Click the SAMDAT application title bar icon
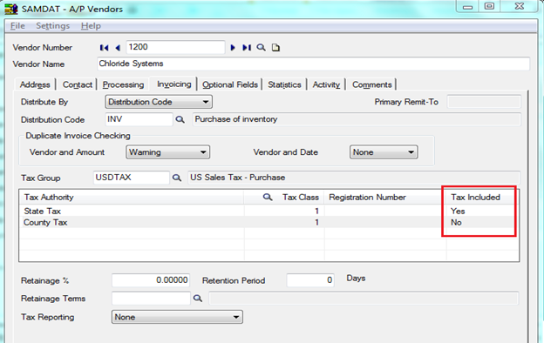Image resolution: width=544 pixels, height=343 pixels. [x=11, y=9]
